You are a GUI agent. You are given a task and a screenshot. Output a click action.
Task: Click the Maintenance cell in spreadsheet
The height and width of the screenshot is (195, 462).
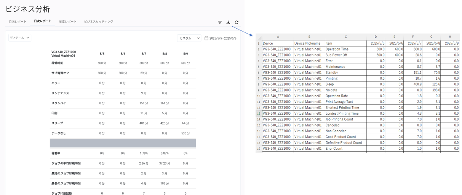tap(345, 67)
